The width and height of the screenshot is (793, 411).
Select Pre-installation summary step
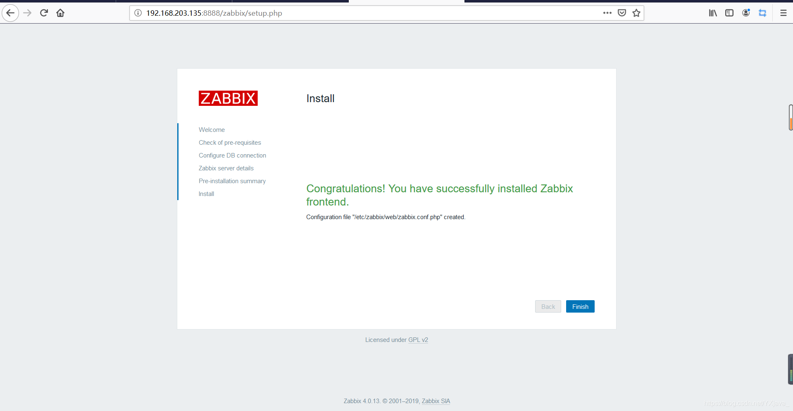[x=232, y=181]
